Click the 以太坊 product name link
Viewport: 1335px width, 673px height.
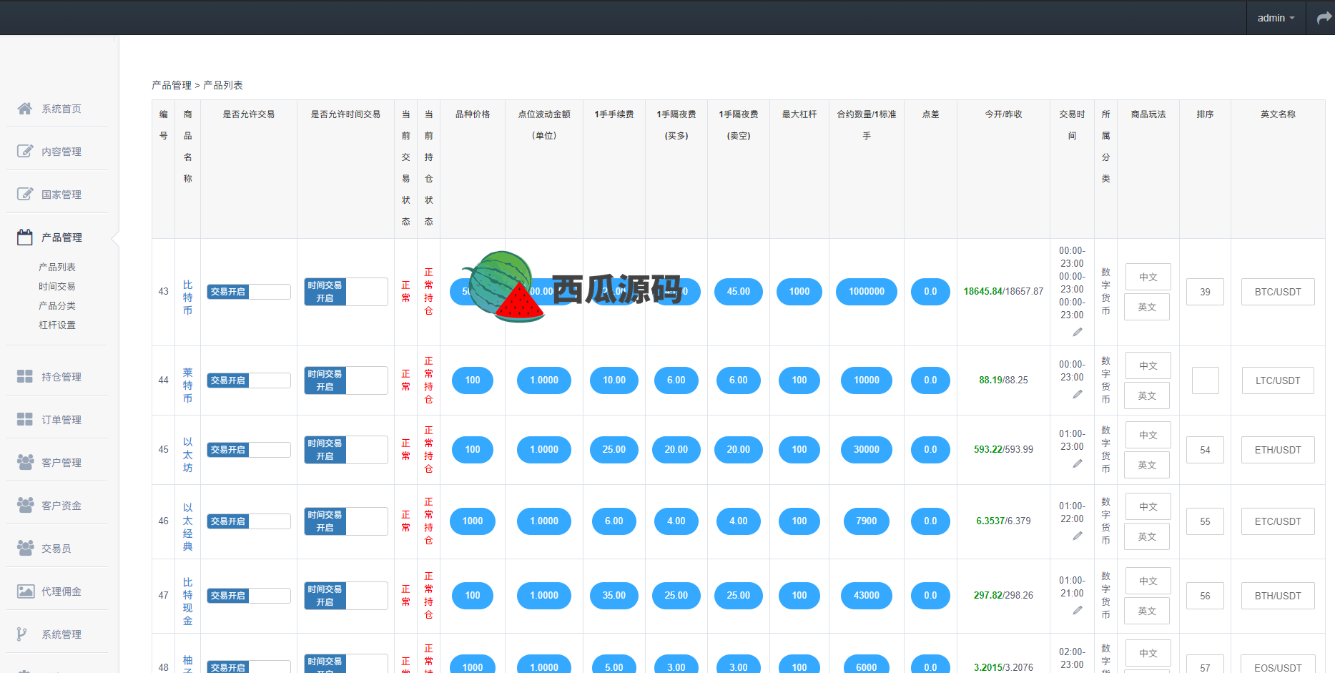point(187,455)
